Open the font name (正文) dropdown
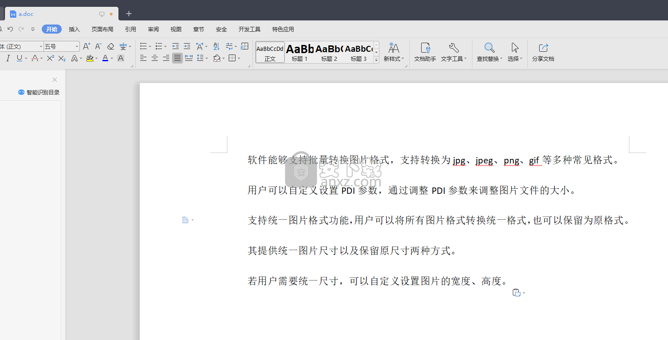 [41, 46]
